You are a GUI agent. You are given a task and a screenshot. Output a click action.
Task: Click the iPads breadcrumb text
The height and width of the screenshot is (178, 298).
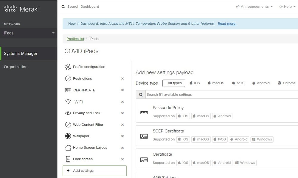click(x=94, y=39)
